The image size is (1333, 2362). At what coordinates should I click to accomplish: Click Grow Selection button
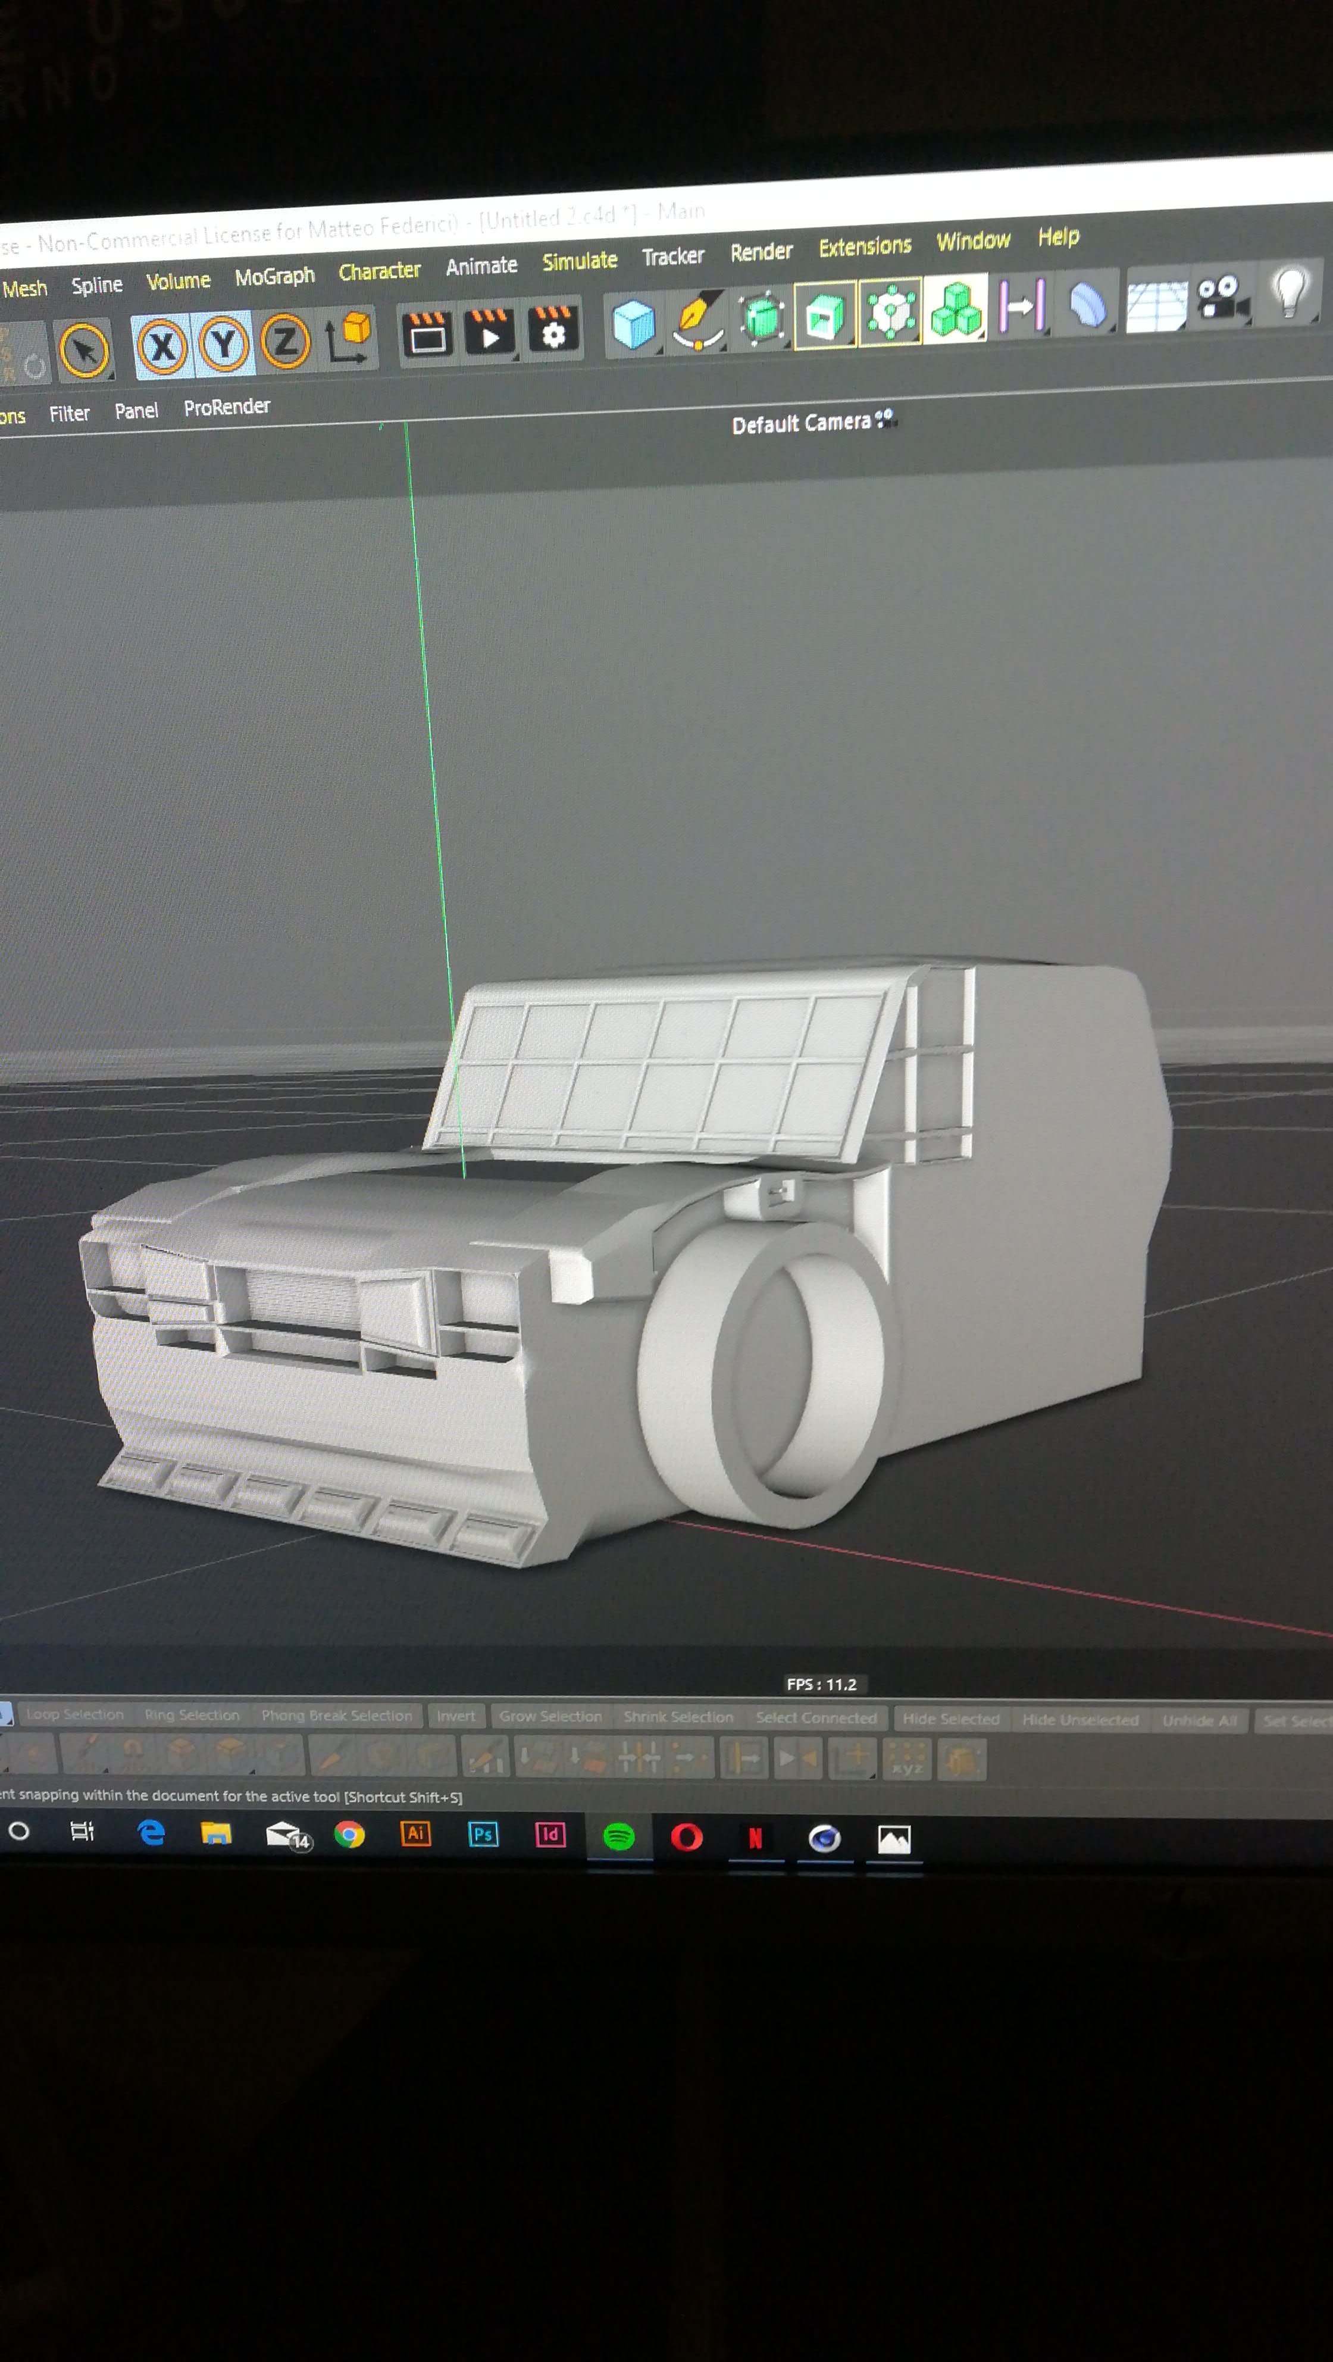(550, 1717)
